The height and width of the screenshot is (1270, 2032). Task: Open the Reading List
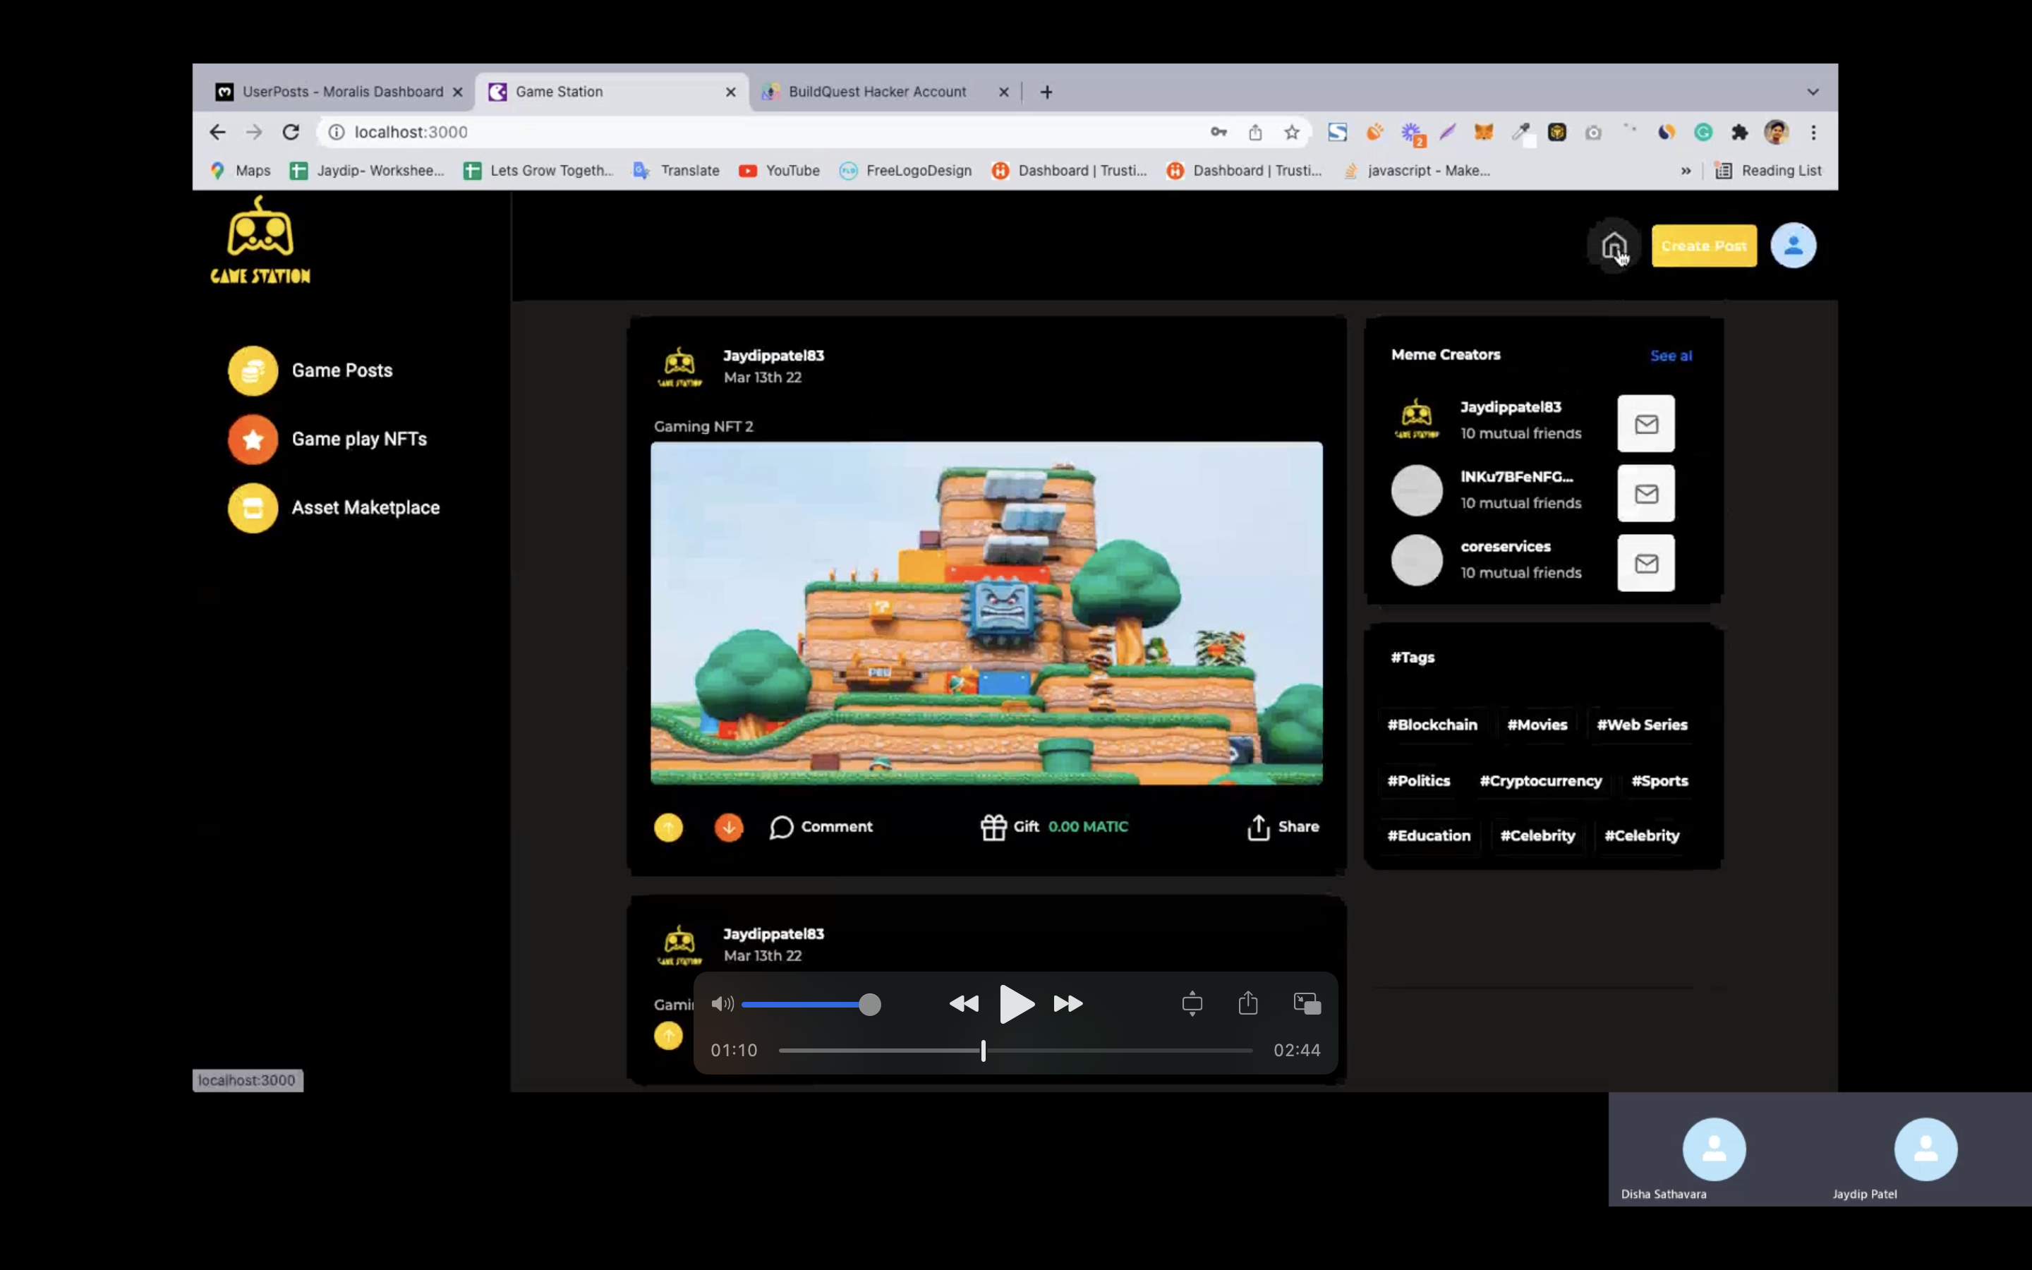1768,171
